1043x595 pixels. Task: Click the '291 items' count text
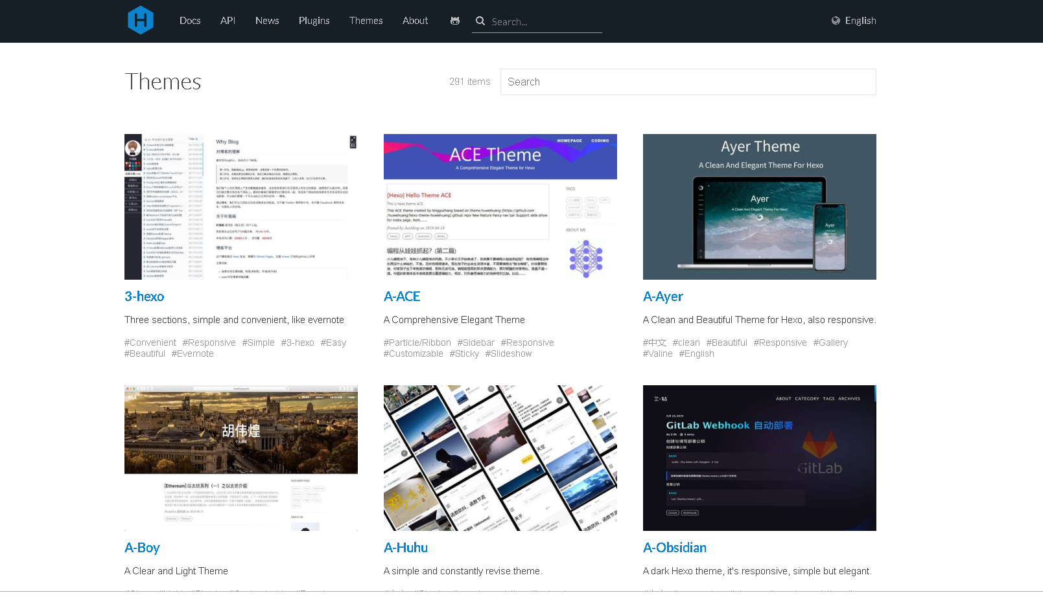pos(470,82)
